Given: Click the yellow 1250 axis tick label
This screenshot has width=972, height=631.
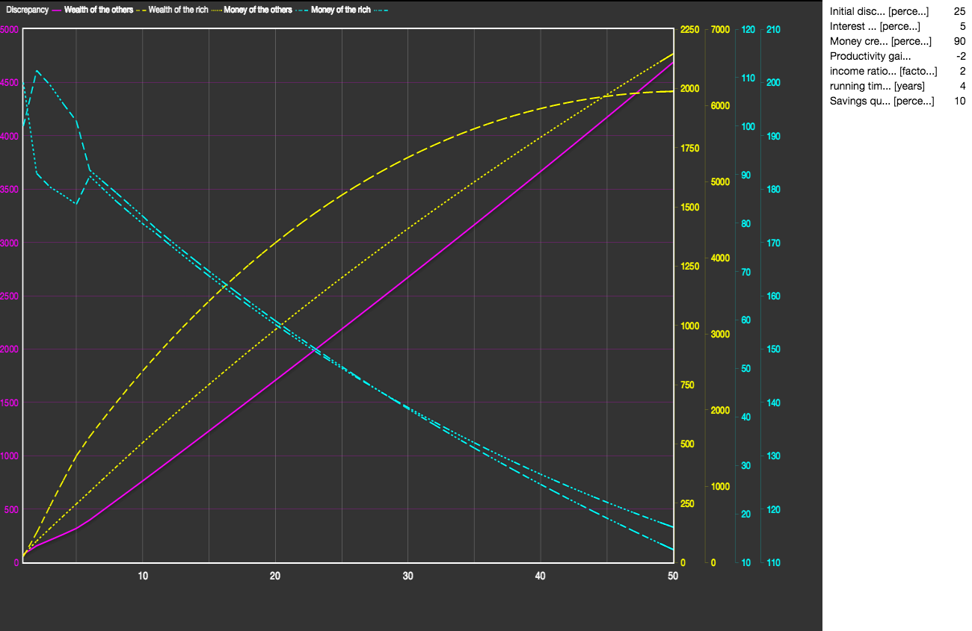Looking at the screenshot, I should tap(690, 267).
